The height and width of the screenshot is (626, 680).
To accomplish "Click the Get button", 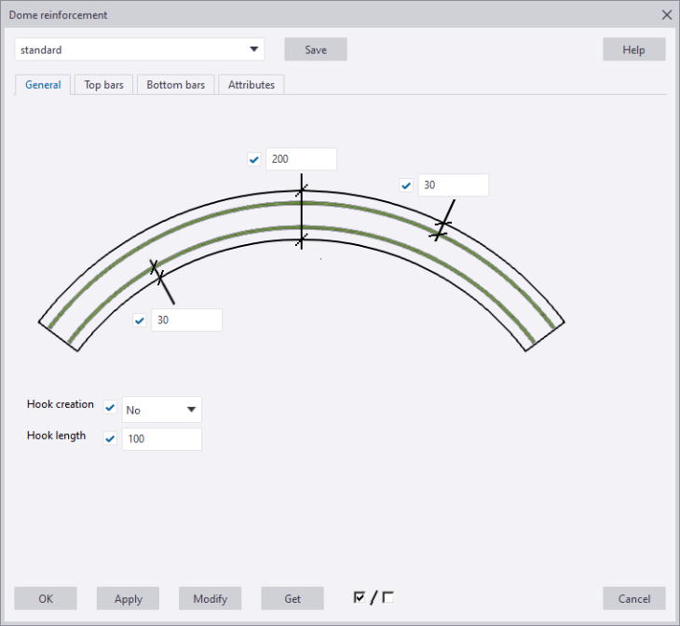I will (292, 598).
